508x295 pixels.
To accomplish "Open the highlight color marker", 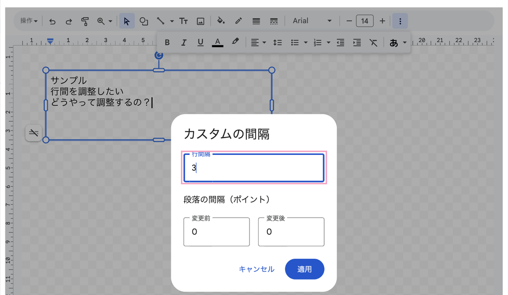I will [235, 42].
